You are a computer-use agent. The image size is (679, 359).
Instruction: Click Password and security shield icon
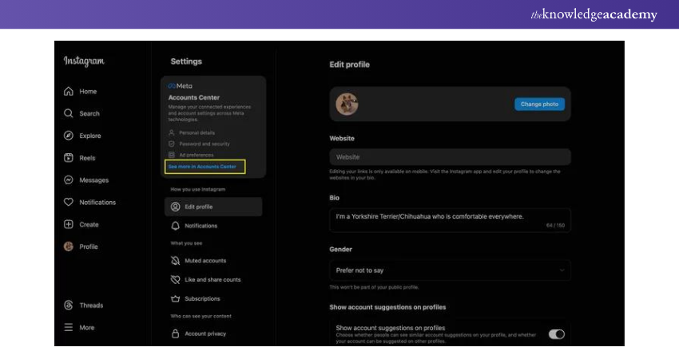172,144
